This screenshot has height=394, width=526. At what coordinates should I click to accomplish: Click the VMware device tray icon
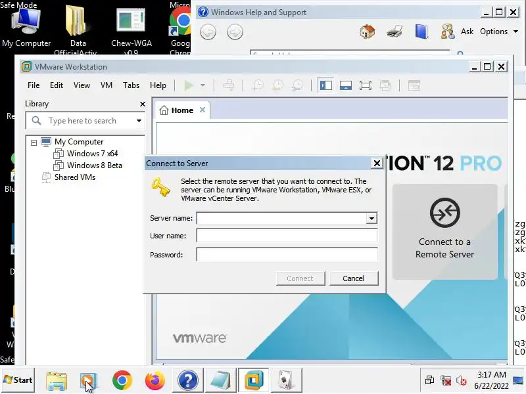[x=429, y=380]
